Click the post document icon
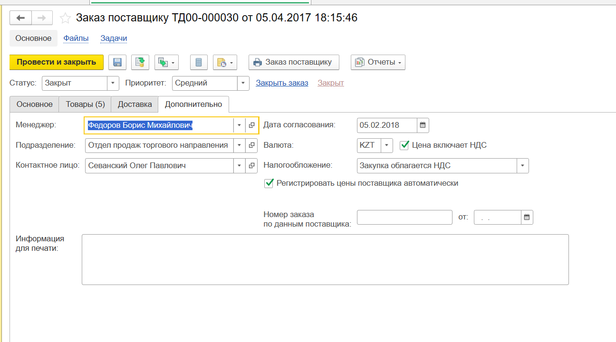The height and width of the screenshot is (342, 616). [140, 62]
